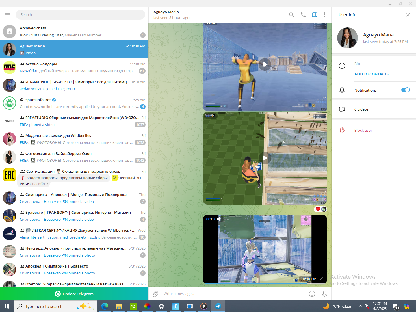416x312 pixels.
Task: Open Апоквел | Симпарика | Бравекто chat
Action: point(74,270)
